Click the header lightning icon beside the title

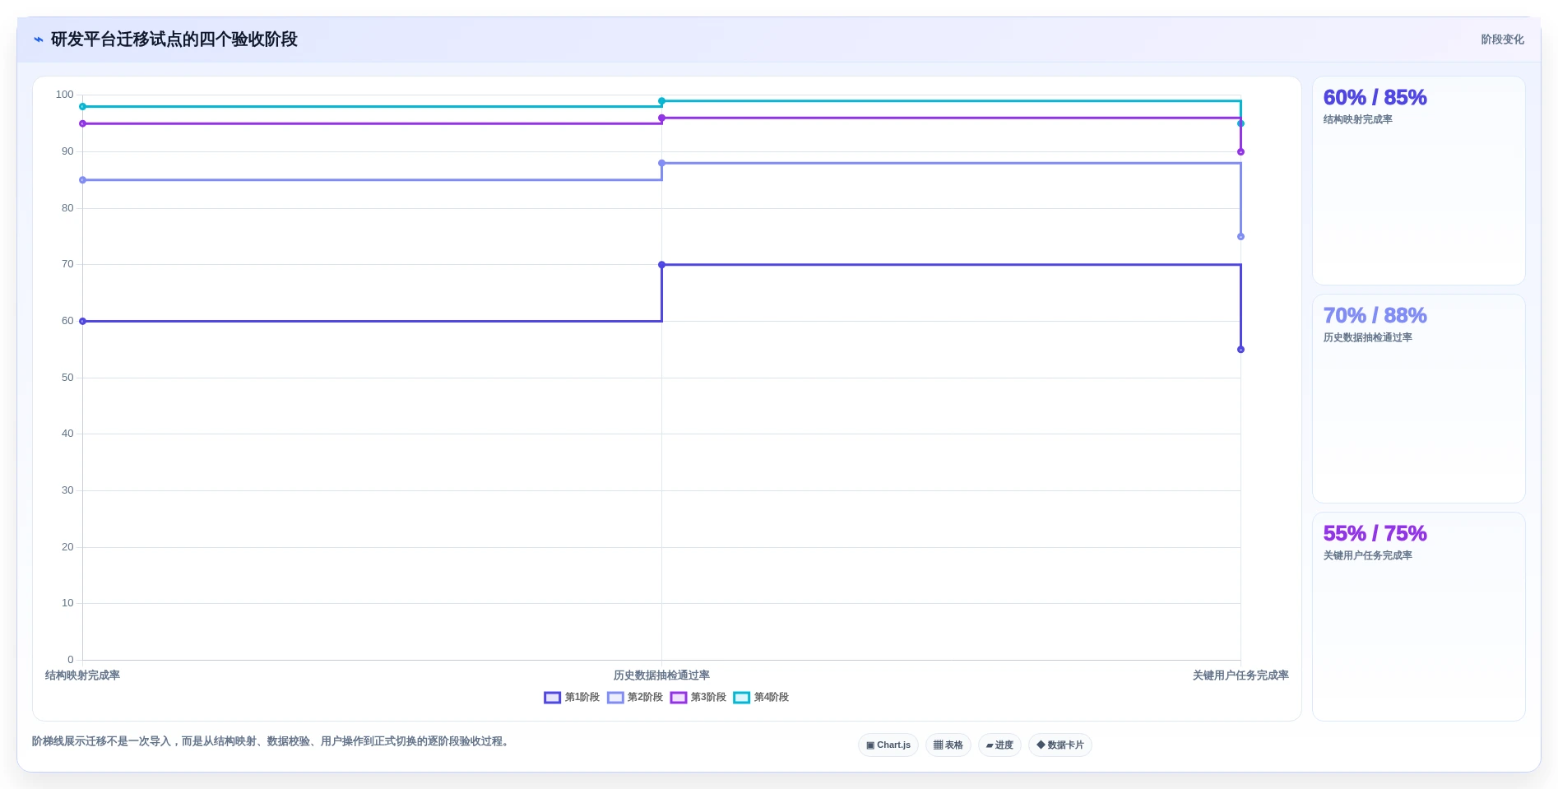pos(38,39)
